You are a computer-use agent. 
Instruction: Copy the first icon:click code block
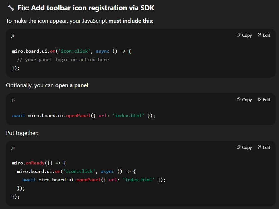pyautogui.click(x=244, y=35)
